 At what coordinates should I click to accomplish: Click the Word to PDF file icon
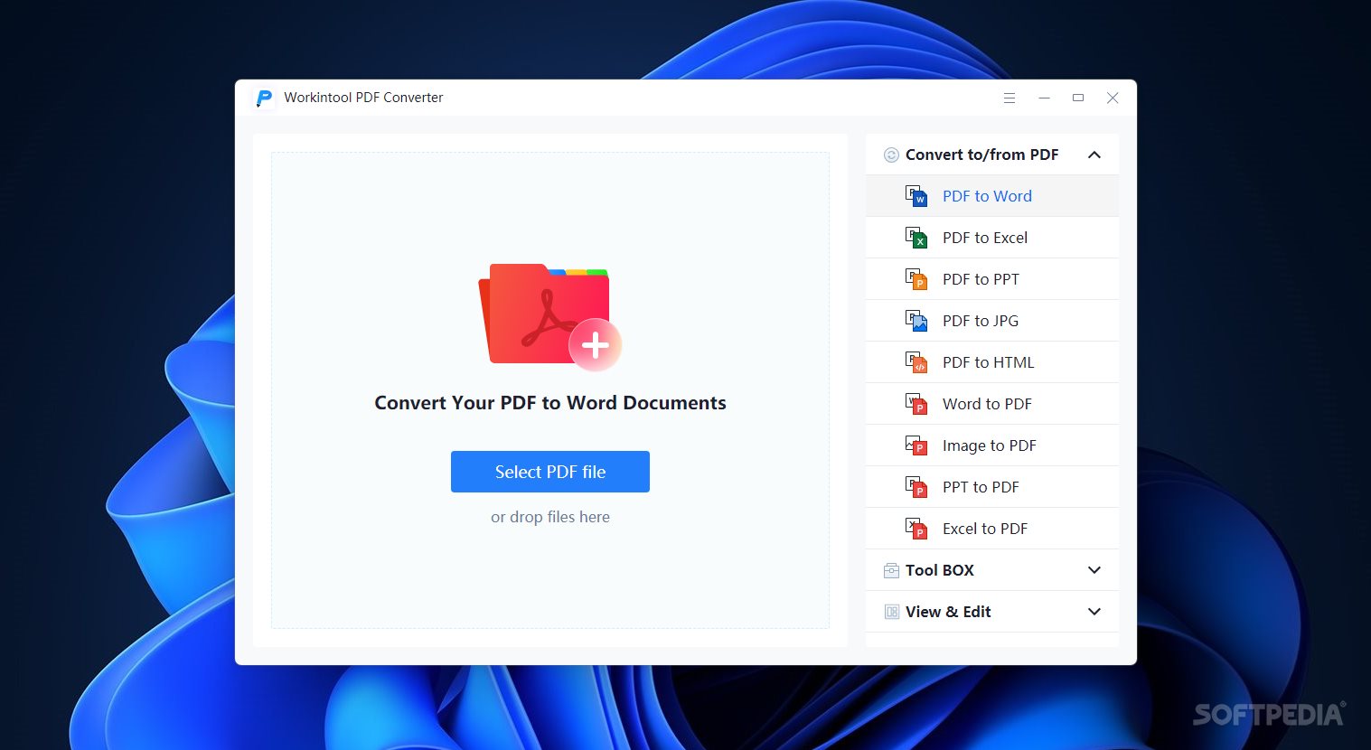916,404
